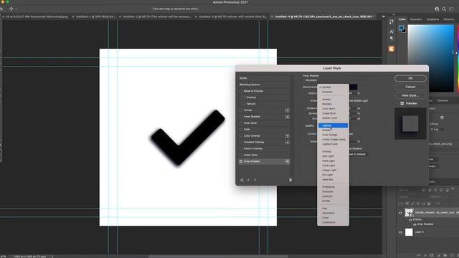Open the Photoshop search icon
The height and width of the screenshot is (258, 459).
[x=444, y=9]
